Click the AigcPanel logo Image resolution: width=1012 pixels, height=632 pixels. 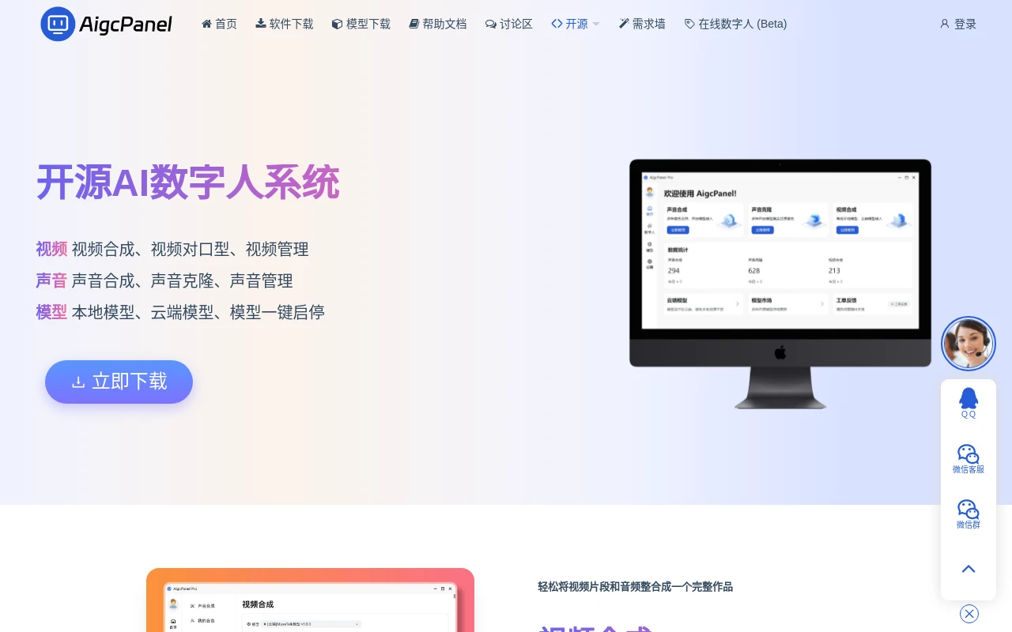coord(107,24)
